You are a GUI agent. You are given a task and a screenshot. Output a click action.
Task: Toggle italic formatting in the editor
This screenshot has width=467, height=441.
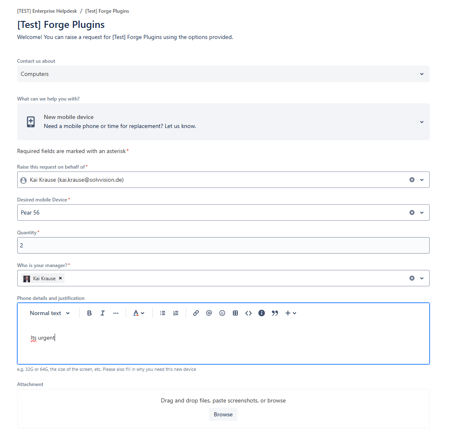(102, 313)
